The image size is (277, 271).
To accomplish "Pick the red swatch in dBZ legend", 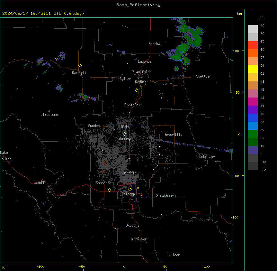I will point(253,45).
